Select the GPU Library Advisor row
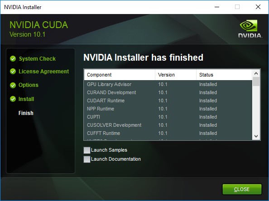 [x=168, y=84]
